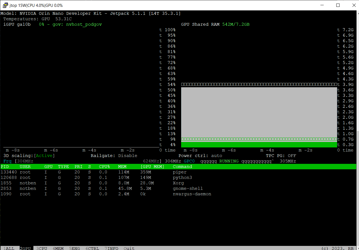The width and height of the screenshot is (359, 250).
Task: Click the 0k GPU memory value
Action: point(143,194)
